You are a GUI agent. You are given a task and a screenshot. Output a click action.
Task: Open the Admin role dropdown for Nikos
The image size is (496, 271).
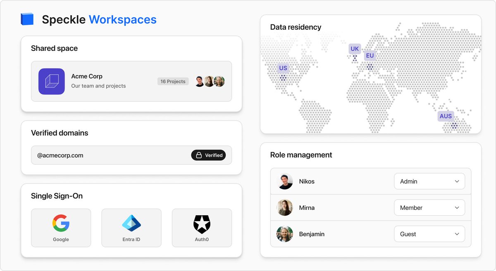click(429, 181)
